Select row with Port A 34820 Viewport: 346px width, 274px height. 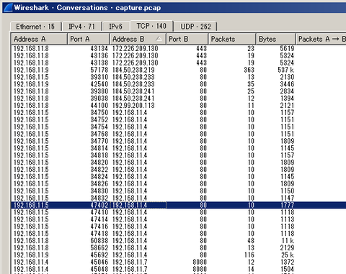[179, 163]
